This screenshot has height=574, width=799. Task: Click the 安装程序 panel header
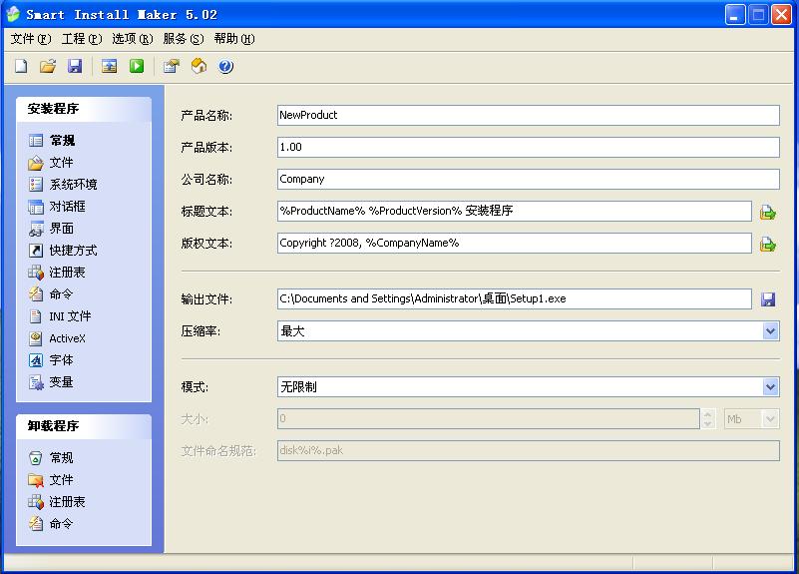click(84, 109)
